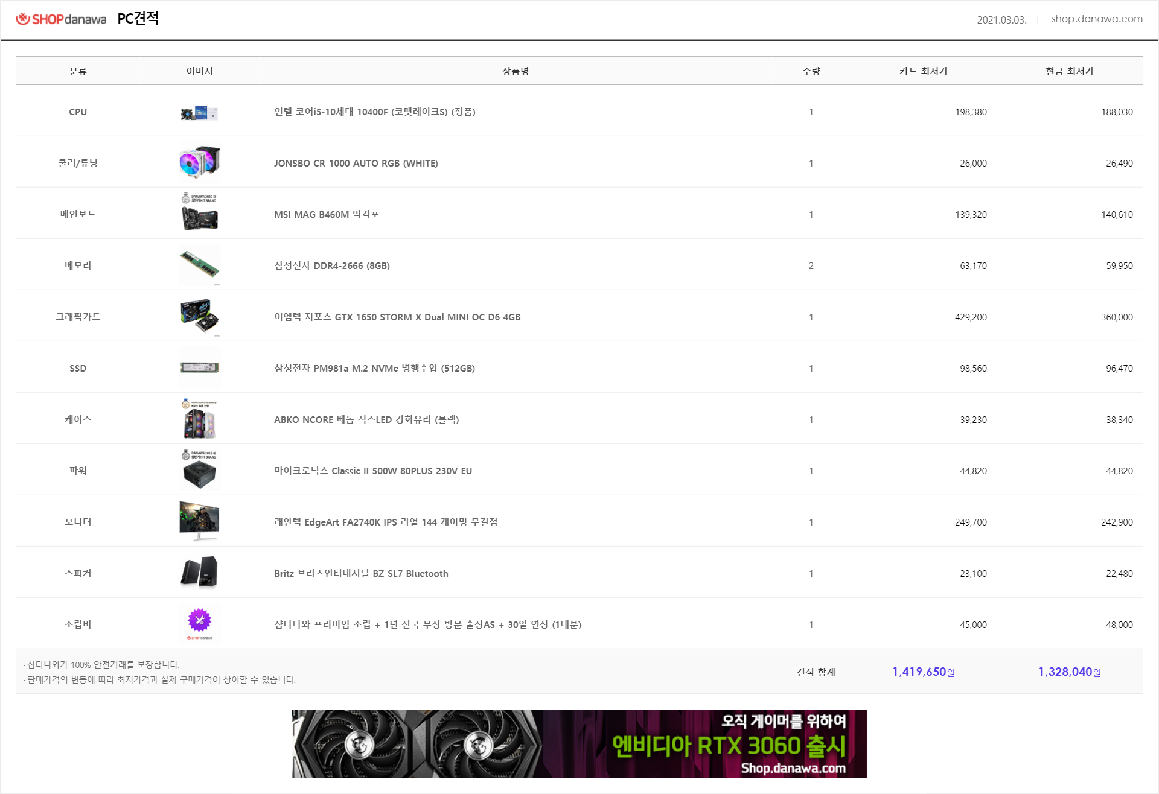The width and height of the screenshot is (1159, 794).
Task: Click the 수량 column header
Action: (x=811, y=71)
